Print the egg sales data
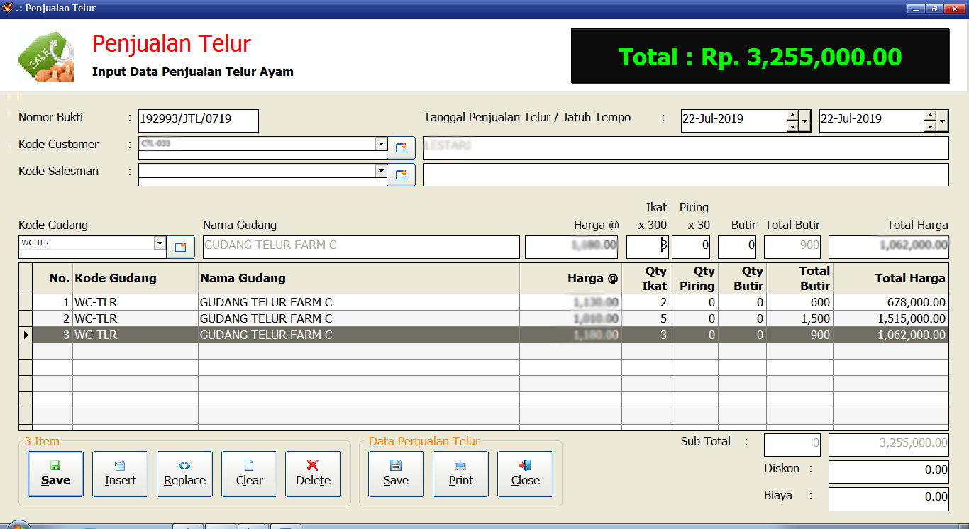969x529 pixels. pyautogui.click(x=460, y=474)
